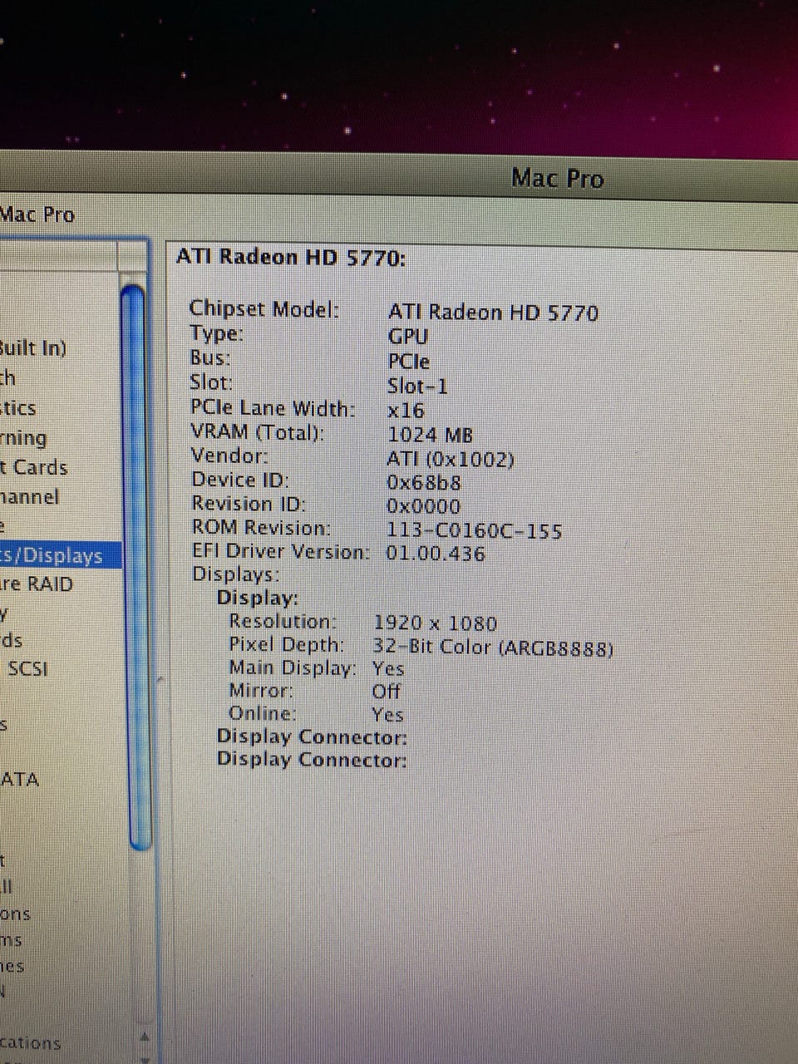Click the Online row 'Yes' value
The height and width of the screenshot is (1064, 798).
tap(387, 715)
